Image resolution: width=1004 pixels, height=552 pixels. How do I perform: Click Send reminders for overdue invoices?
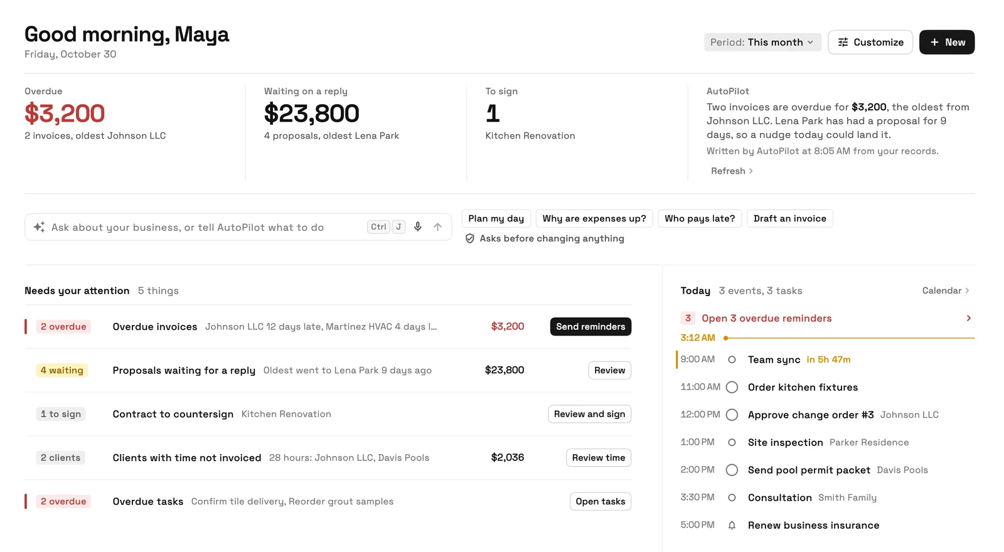(x=590, y=327)
